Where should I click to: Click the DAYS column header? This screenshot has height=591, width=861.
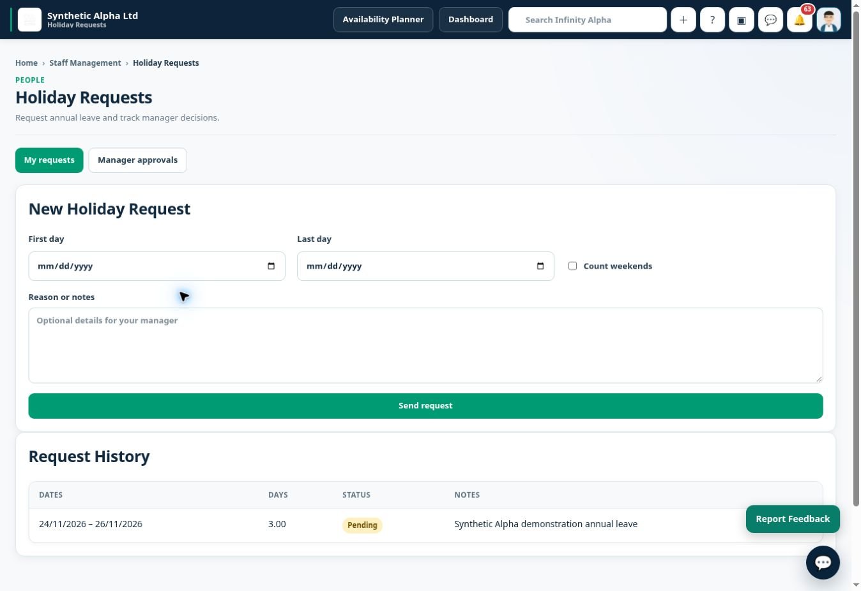click(278, 495)
